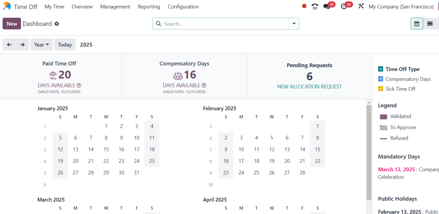Open the conversations chat bubble icon

(x=326, y=6)
